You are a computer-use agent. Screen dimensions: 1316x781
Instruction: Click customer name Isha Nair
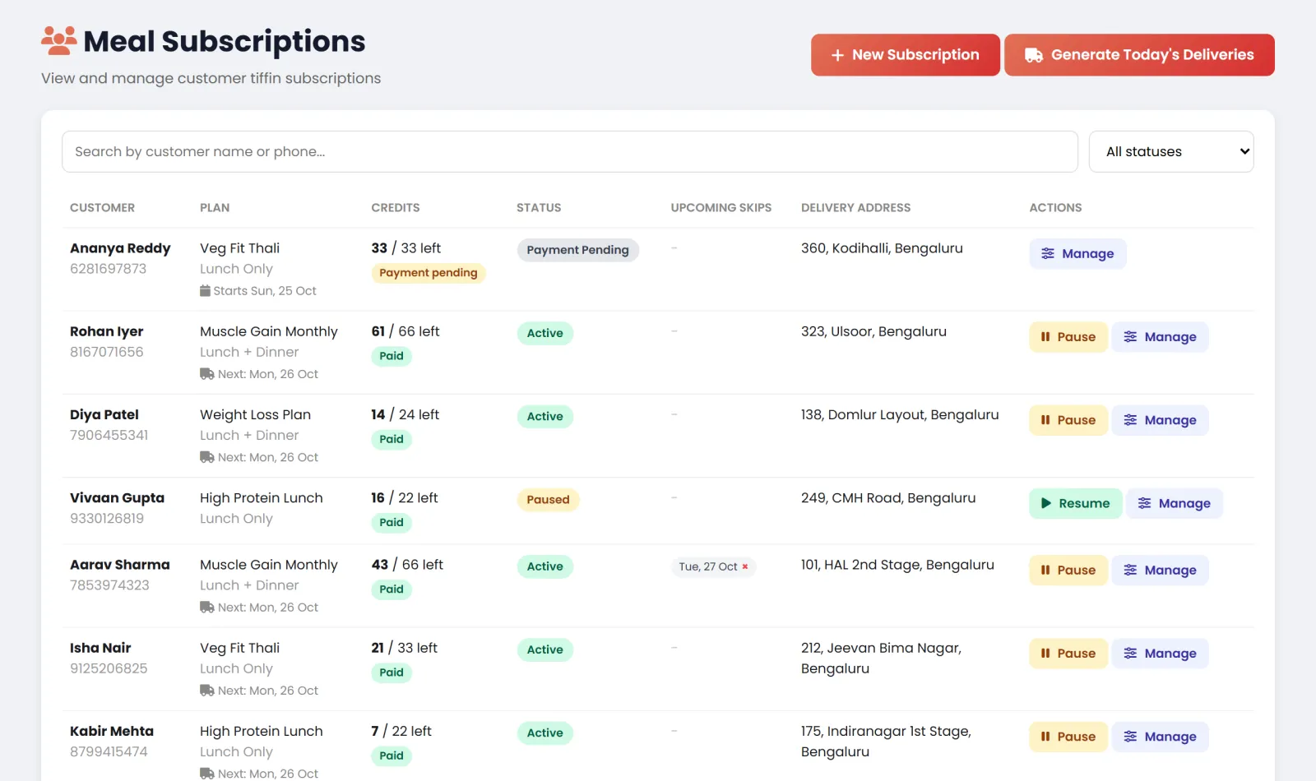[100, 648]
